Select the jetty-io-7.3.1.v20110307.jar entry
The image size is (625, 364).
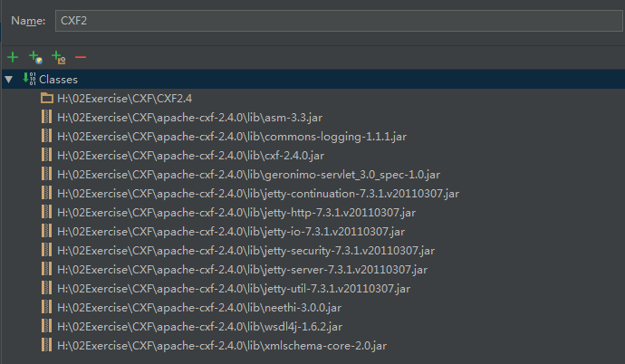pyautogui.click(x=231, y=232)
